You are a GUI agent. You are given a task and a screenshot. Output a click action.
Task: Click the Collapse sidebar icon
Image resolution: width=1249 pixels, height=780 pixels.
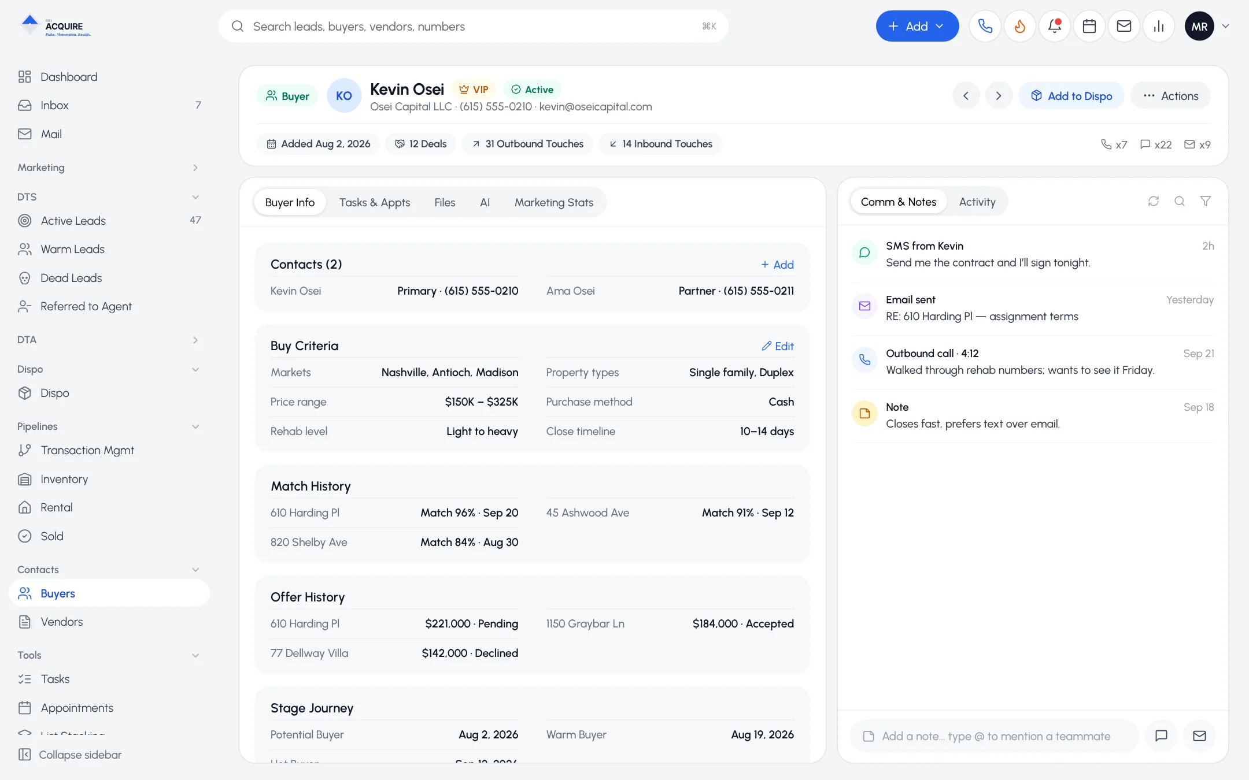(24, 755)
